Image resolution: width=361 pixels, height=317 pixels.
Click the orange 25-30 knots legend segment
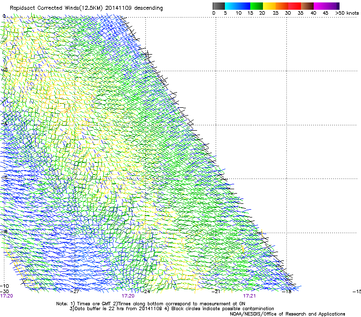(x=282, y=6)
